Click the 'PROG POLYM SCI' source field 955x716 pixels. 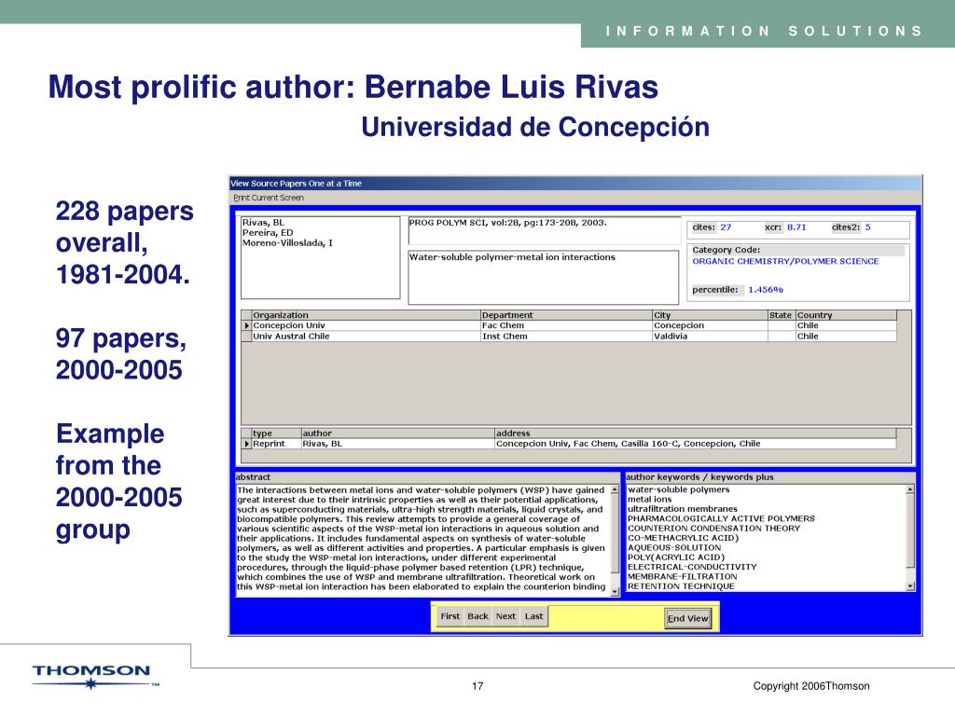click(x=545, y=230)
